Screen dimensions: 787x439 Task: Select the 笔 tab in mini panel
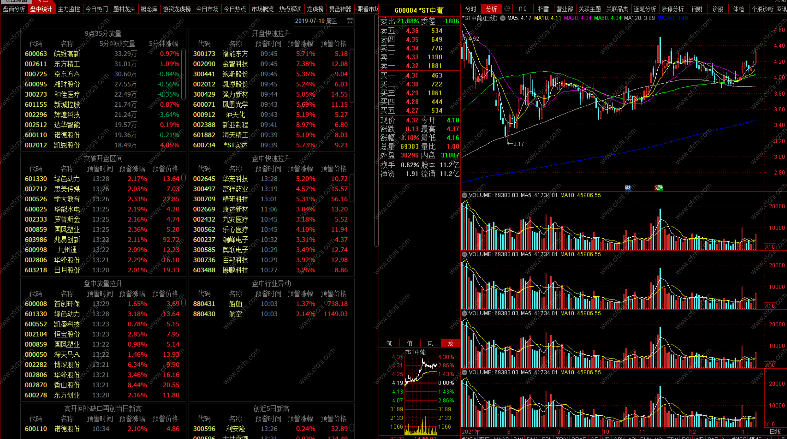389,343
